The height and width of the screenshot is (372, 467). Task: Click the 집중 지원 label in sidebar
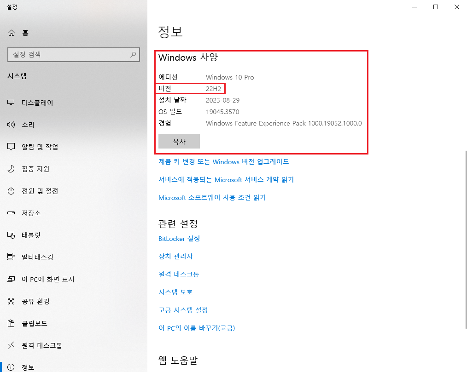(35, 169)
